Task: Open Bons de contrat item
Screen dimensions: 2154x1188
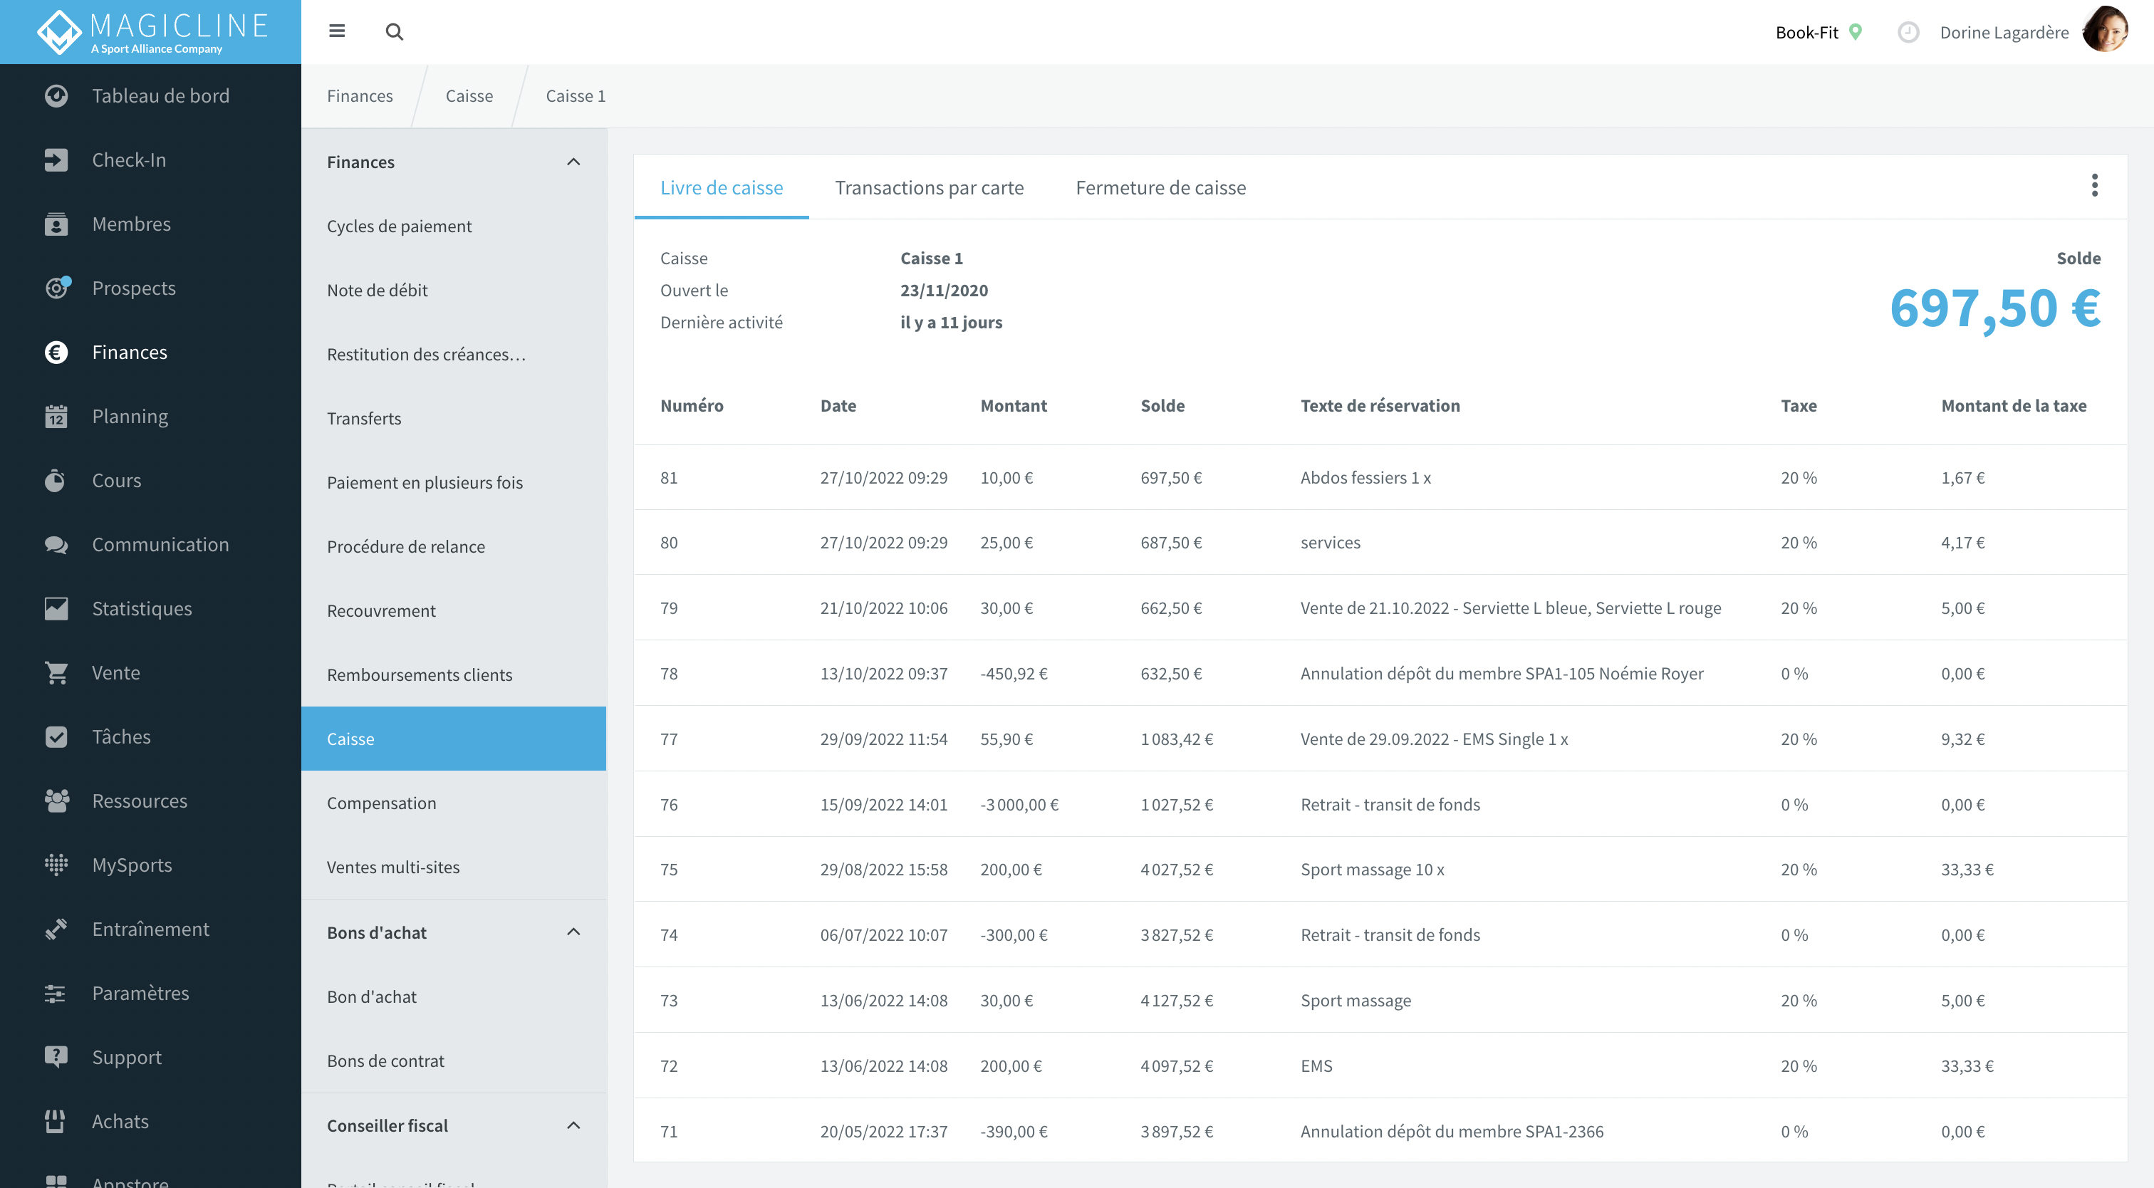Action: point(454,1061)
